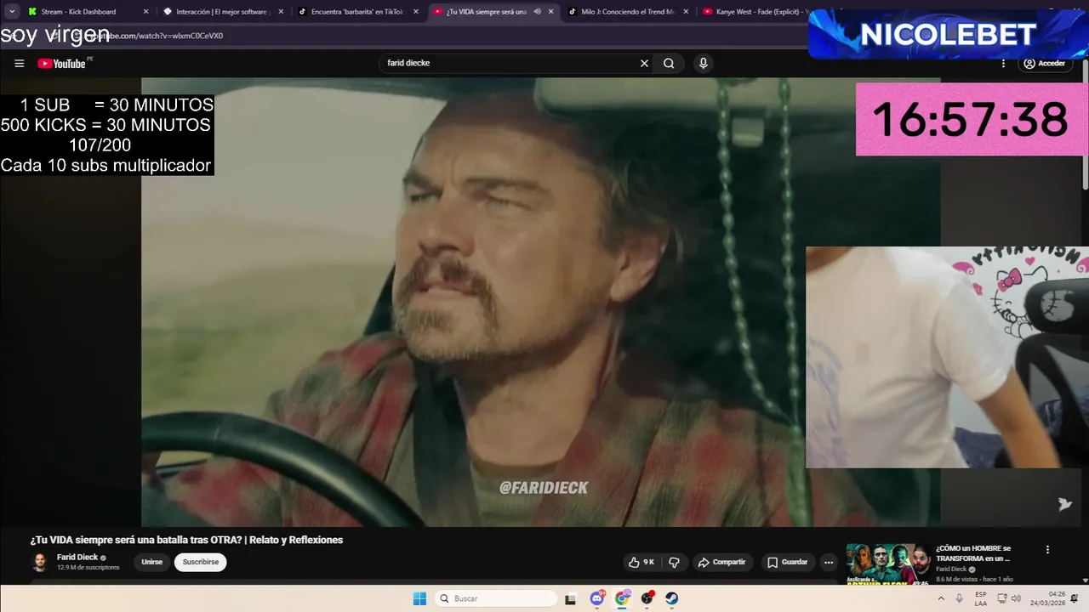Open the recommended video thumbnail on the right
Image resolution: width=1089 pixels, height=612 pixels.
pos(887,564)
